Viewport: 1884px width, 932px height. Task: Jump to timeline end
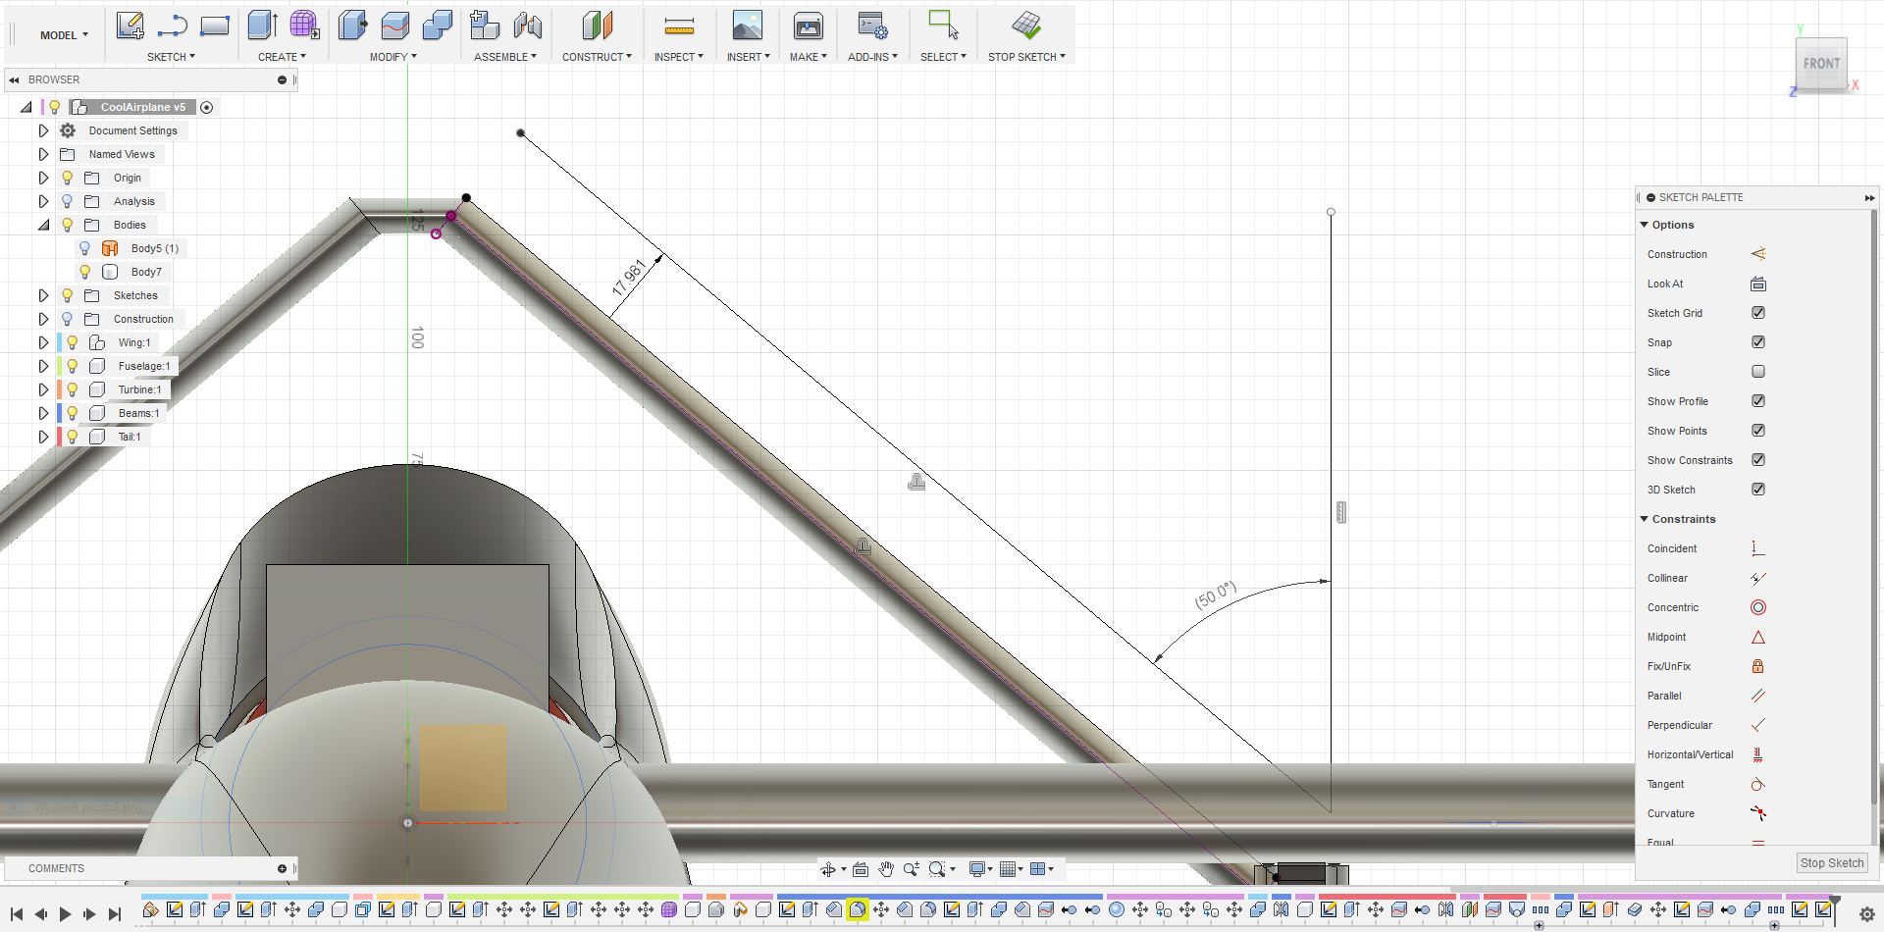pos(114,914)
